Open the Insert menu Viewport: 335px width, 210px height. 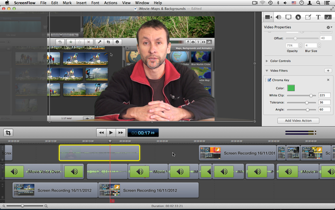point(82,3)
